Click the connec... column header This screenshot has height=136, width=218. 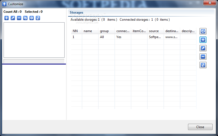tap(123, 31)
